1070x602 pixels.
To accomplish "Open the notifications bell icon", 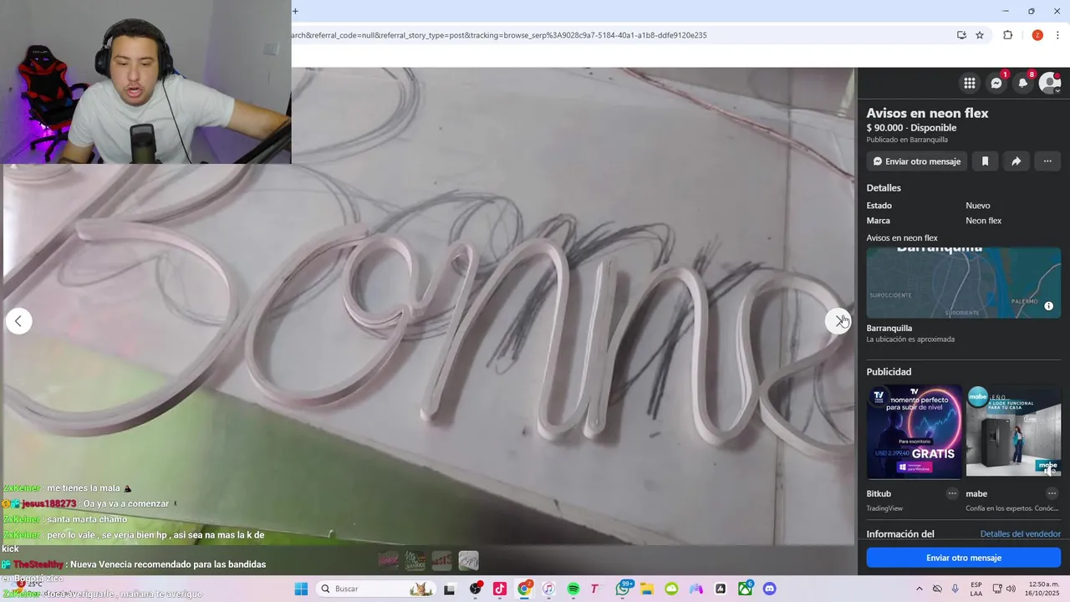I will 1023,83.
